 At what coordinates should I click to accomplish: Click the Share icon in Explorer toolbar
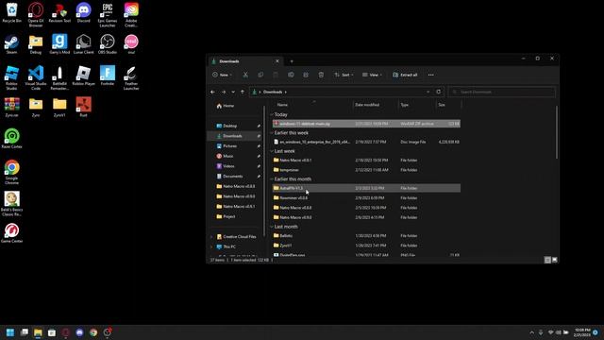(x=306, y=75)
